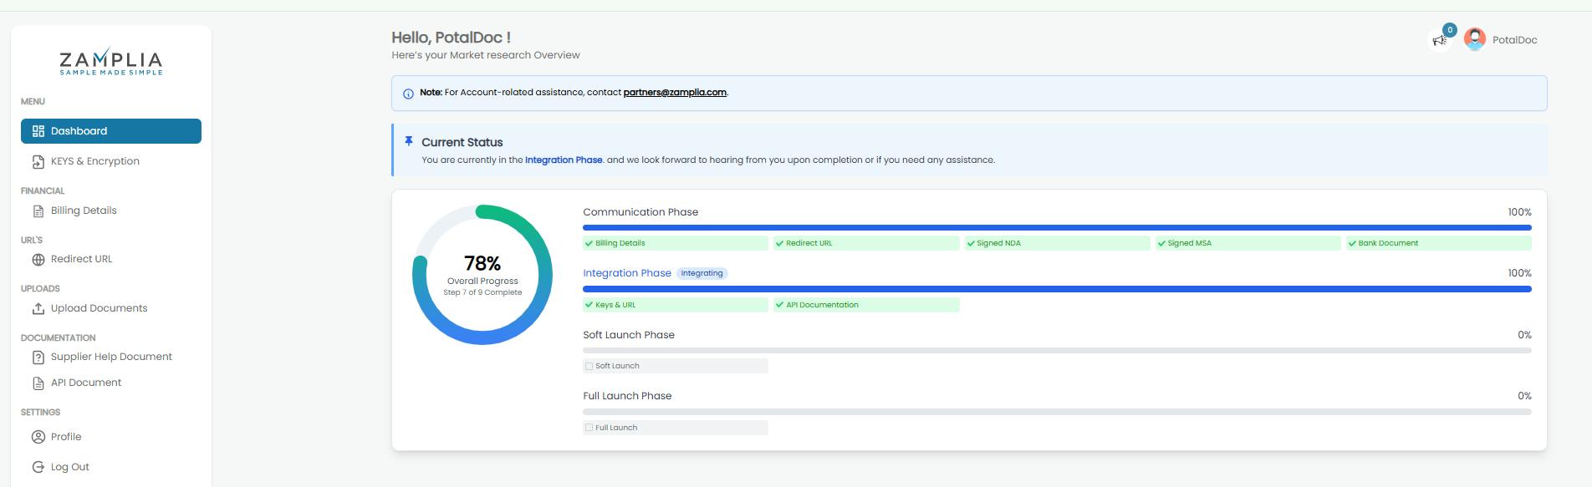The image size is (1592, 487).
Task: Click the Integrating status badge
Action: pyautogui.click(x=702, y=273)
